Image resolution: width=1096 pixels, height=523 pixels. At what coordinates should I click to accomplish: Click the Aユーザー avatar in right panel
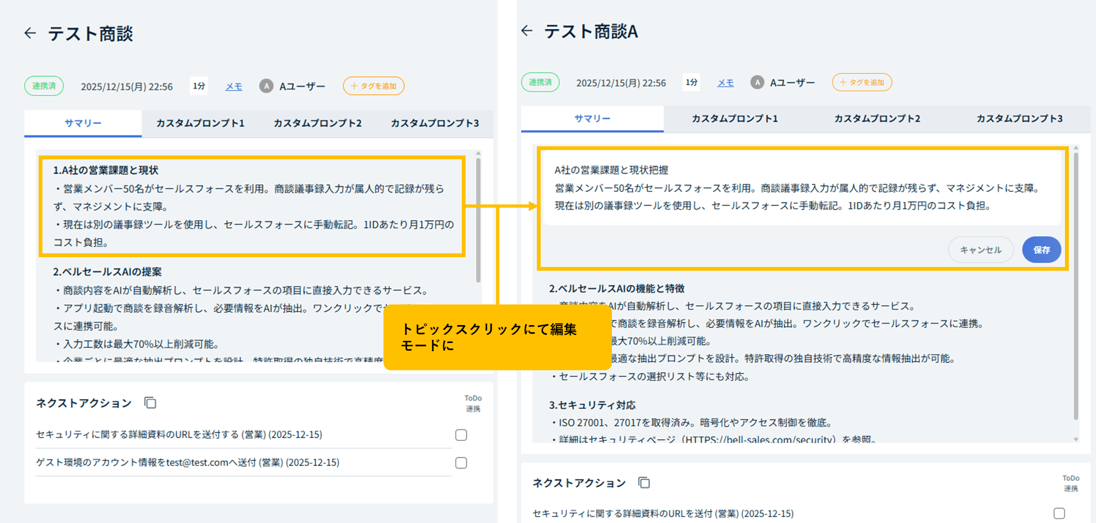[757, 82]
